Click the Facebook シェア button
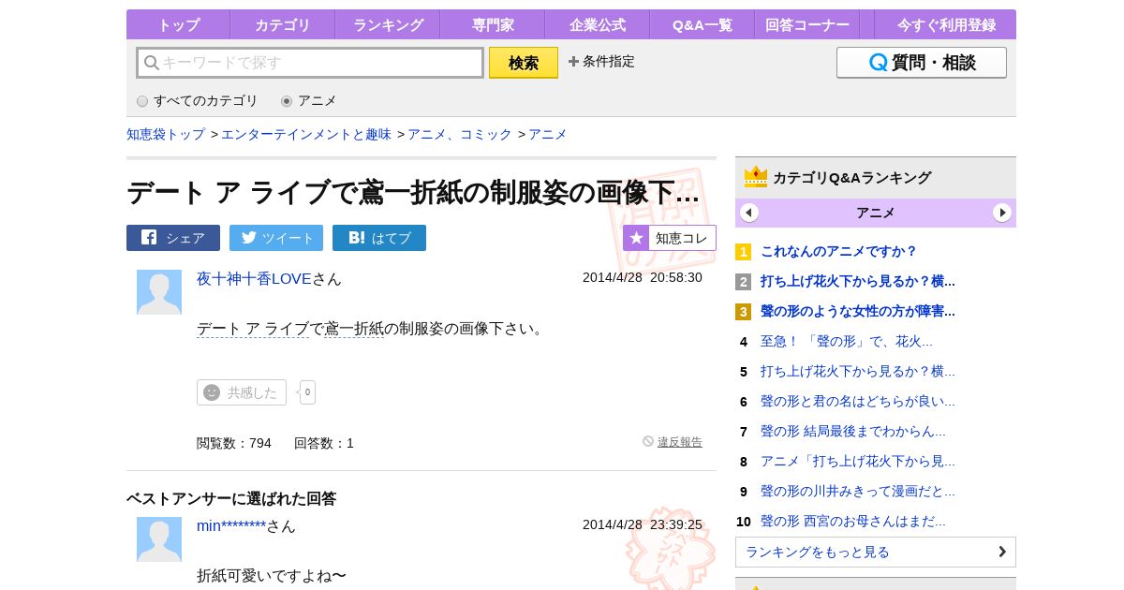 (173, 238)
